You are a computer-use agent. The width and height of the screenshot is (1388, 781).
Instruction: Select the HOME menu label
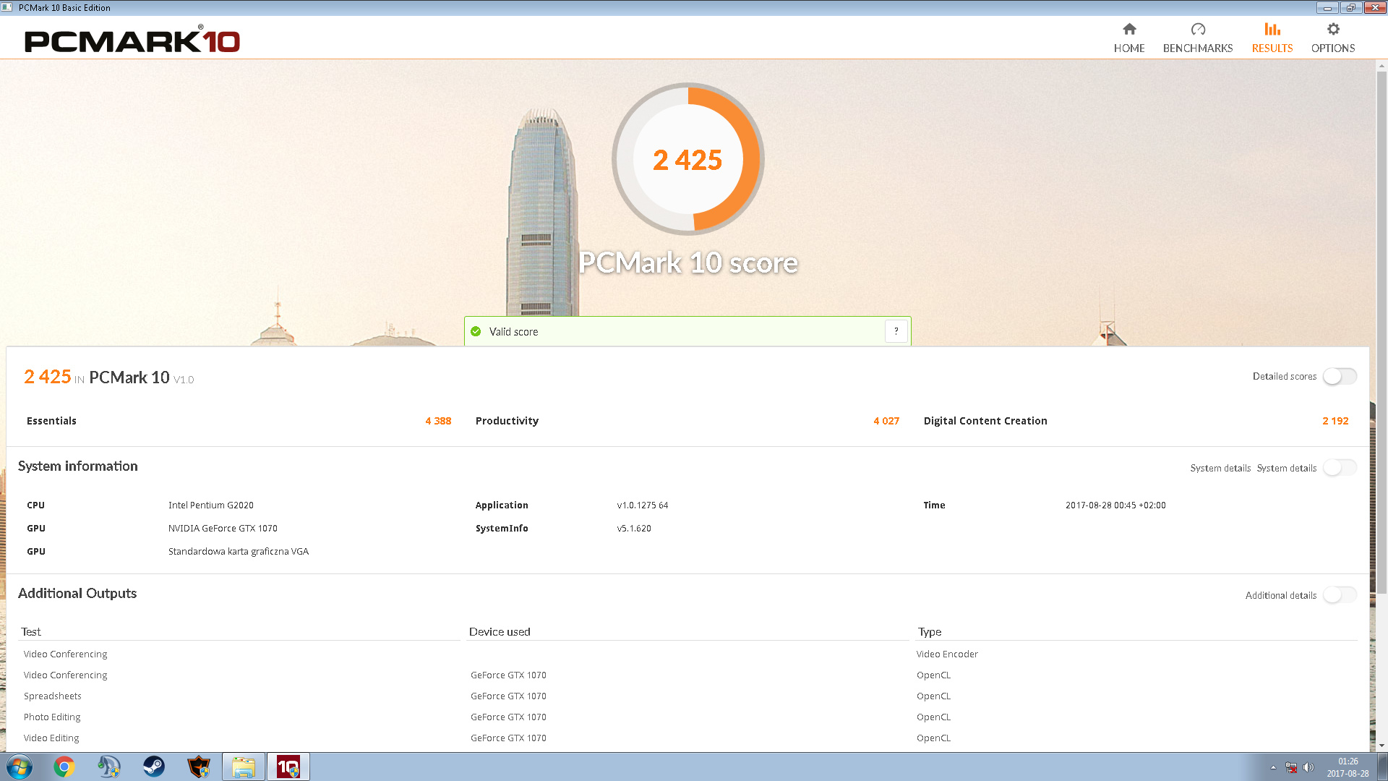point(1129,48)
